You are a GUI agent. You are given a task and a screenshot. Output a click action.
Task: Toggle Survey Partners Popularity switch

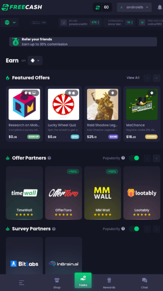[134, 229]
